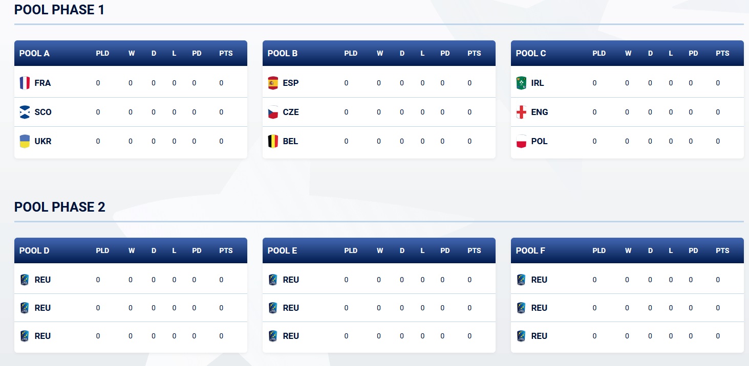The image size is (749, 366).
Task: Click the France flag icon in Pool A
Action: (x=25, y=83)
